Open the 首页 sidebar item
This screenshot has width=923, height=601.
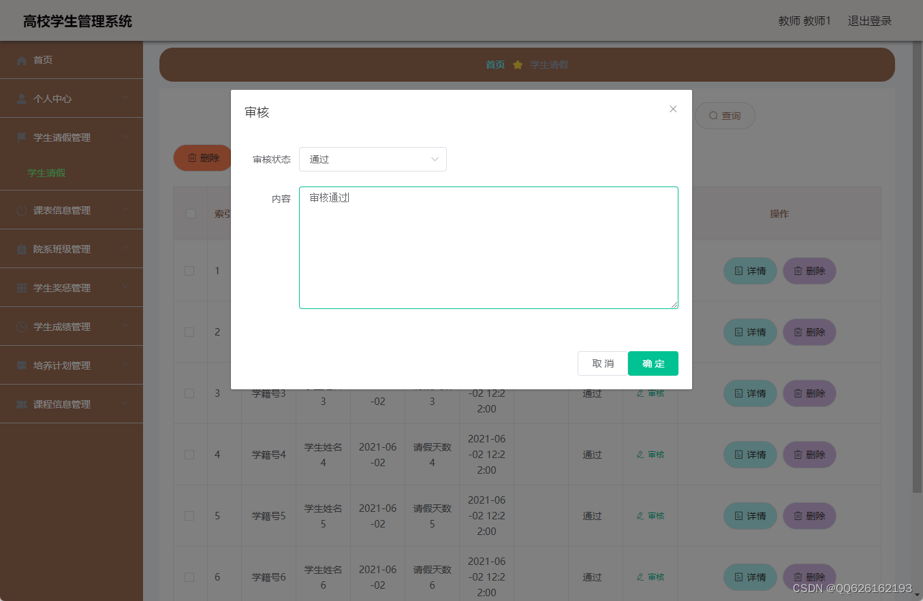click(x=72, y=60)
